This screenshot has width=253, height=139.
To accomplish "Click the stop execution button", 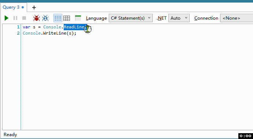I will 24,18.
